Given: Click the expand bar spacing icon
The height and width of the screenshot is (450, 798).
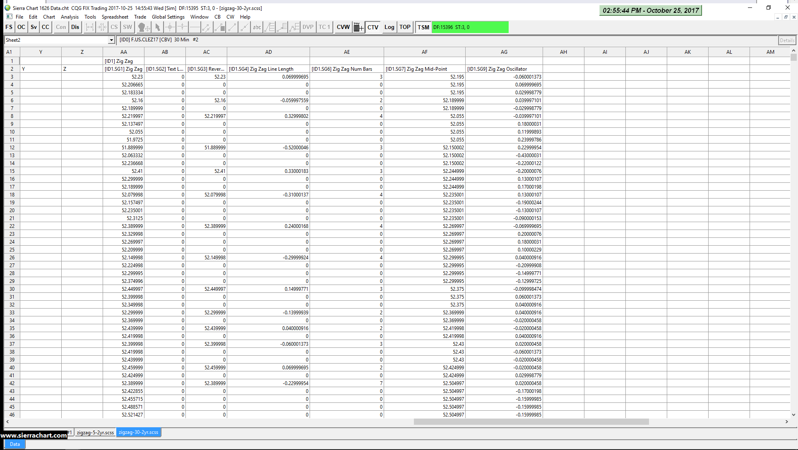Looking at the screenshot, I should [89, 27].
